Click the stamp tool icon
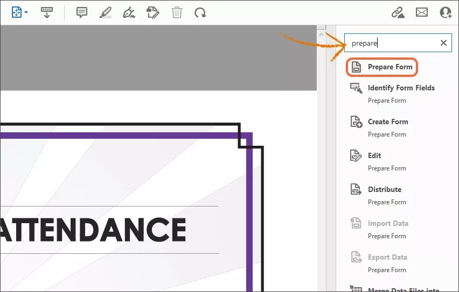 point(153,12)
